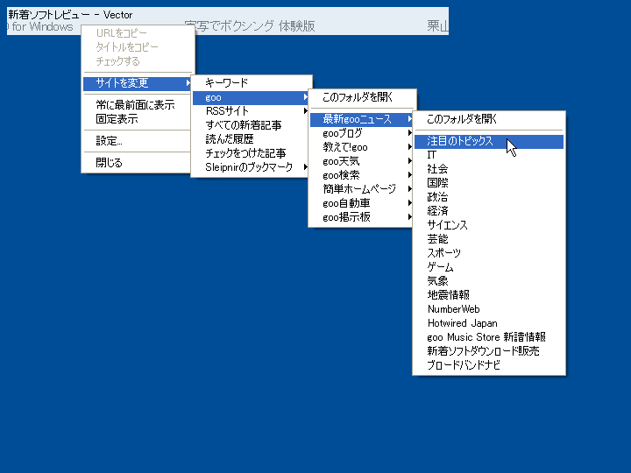The image size is (631, 473).
Task: Open 設定... dialog
Action: [138, 141]
